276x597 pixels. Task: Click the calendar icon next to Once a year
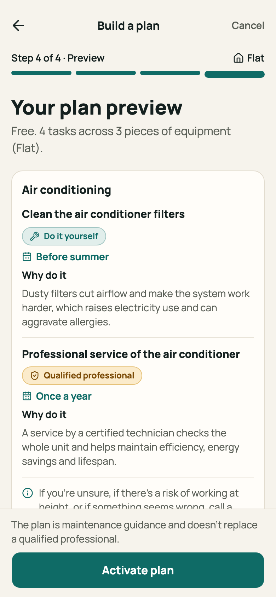point(27,396)
